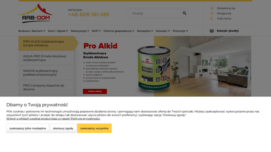This screenshot has height=152, width=271.
Task: Click the login arrow icon
Action: tap(212, 13)
